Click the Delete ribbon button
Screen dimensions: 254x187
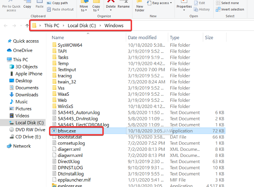[x=111, y=5]
